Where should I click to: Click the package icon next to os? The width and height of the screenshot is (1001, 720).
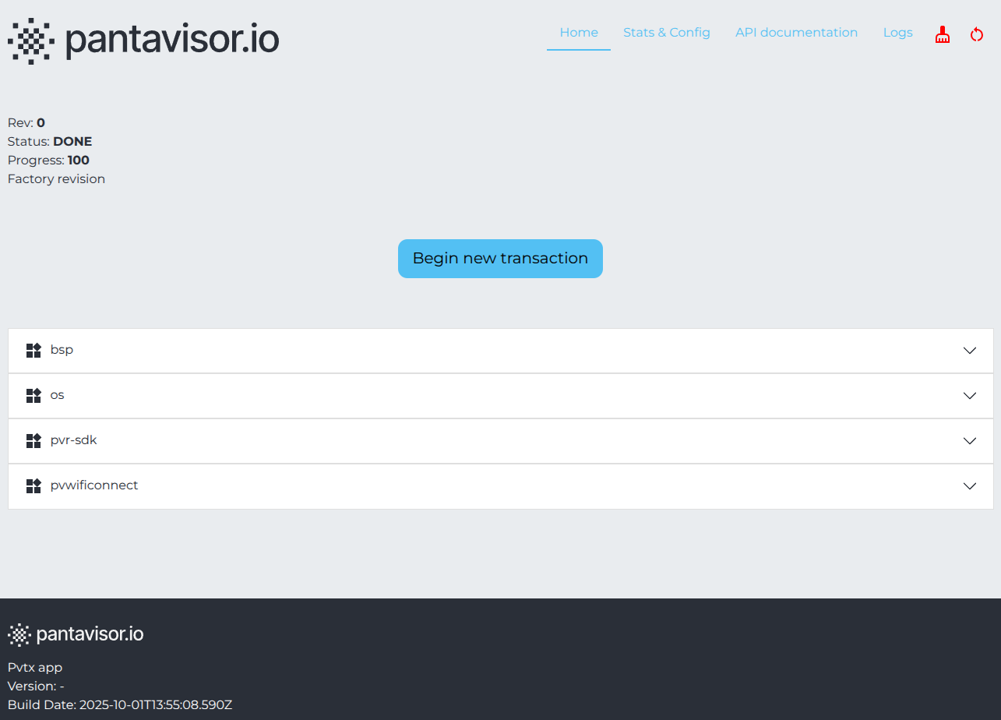[33, 395]
